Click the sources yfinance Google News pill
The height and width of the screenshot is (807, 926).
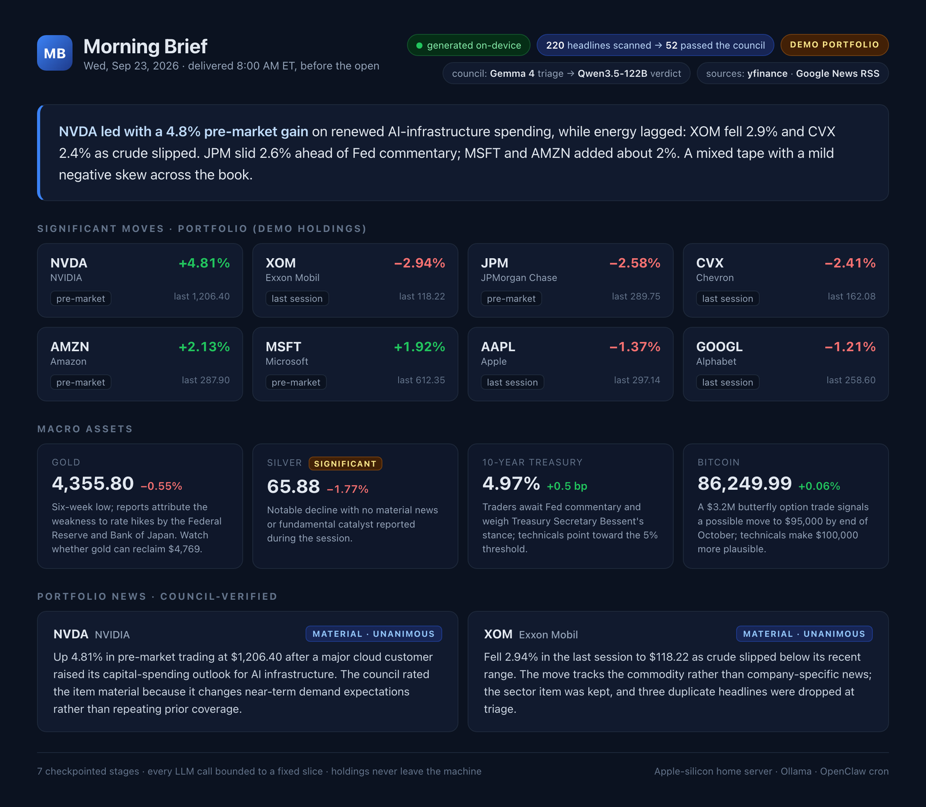pyautogui.click(x=792, y=74)
